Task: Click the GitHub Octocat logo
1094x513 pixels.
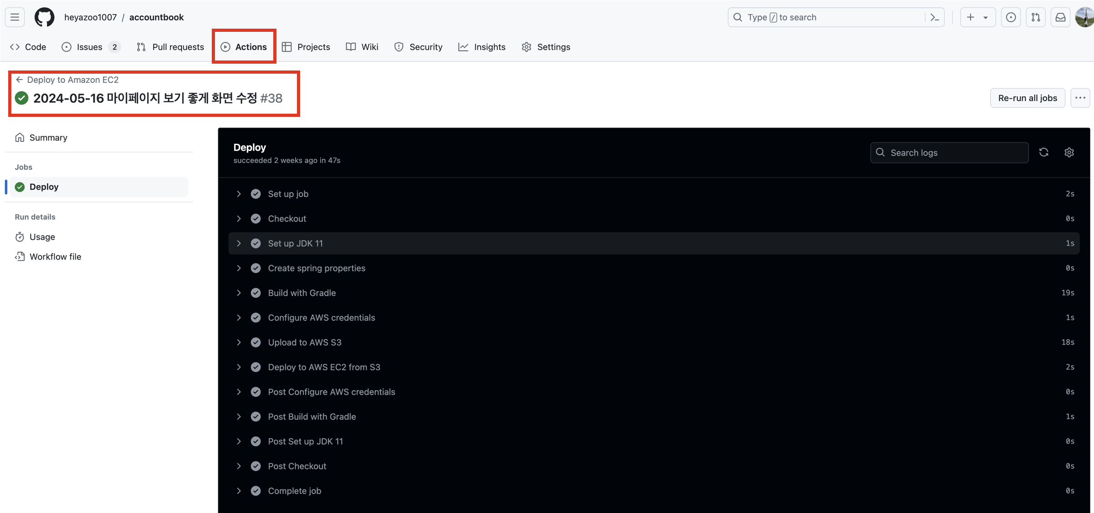Action: click(x=44, y=17)
